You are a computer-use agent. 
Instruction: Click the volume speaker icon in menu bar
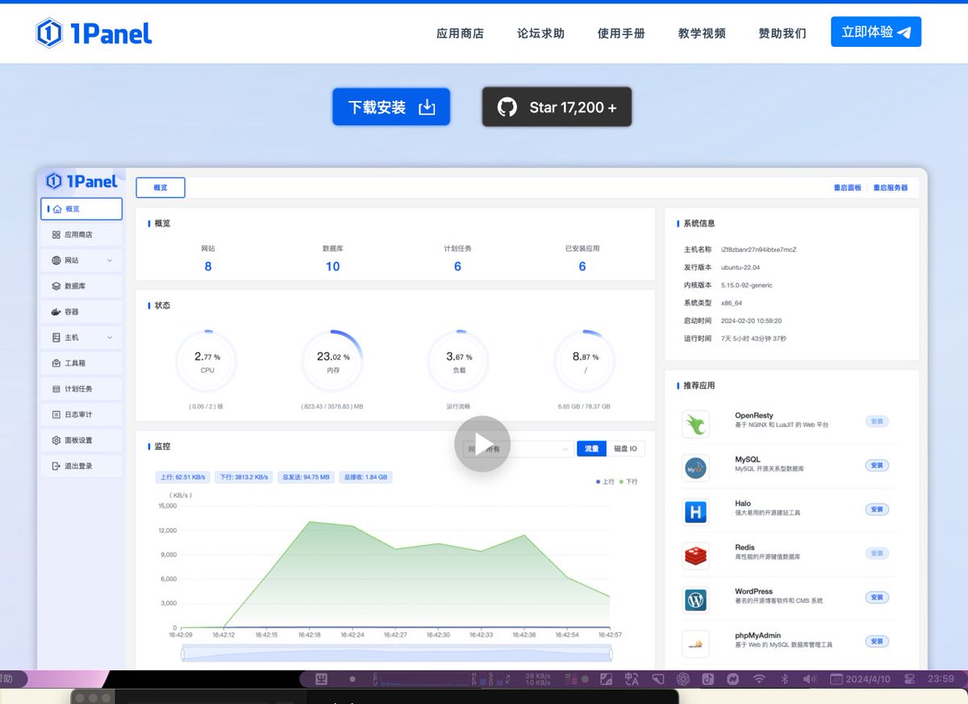point(809,679)
